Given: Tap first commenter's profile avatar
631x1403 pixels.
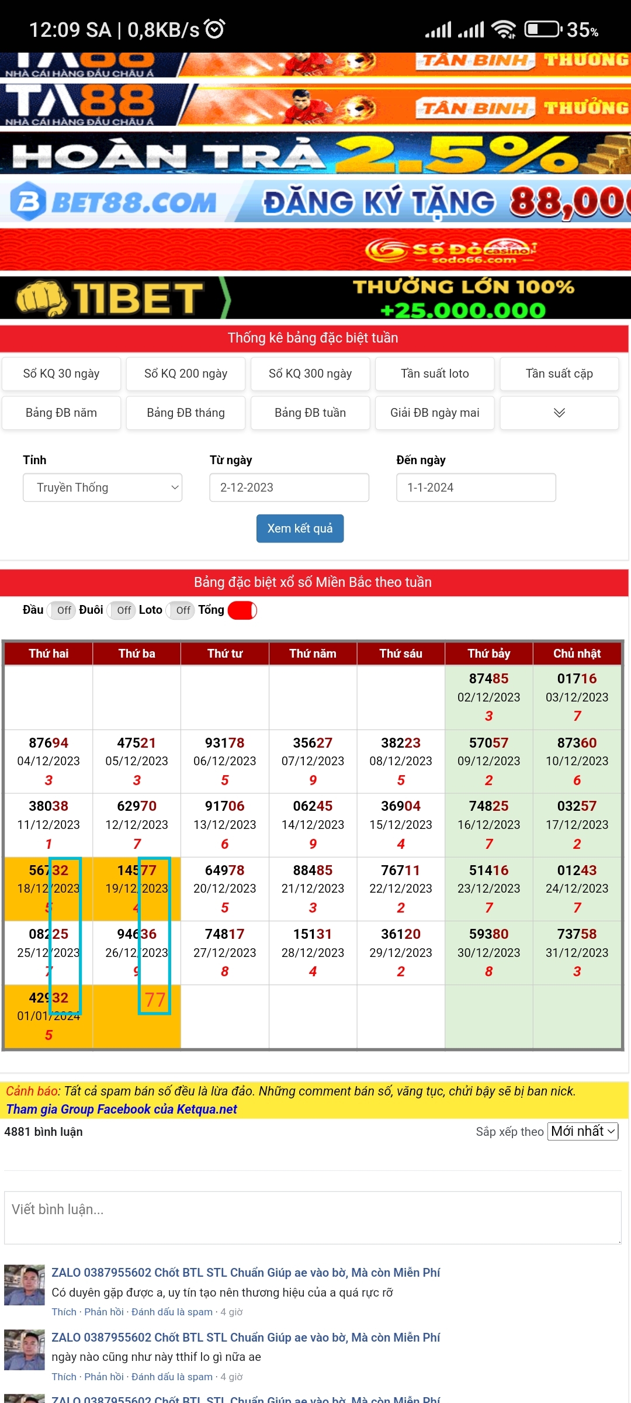Looking at the screenshot, I should pyautogui.click(x=24, y=1285).
